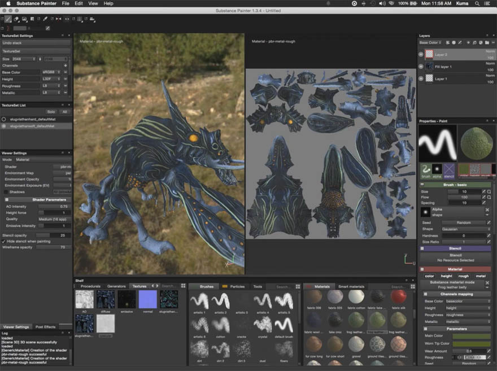Viewport: 497px width, 371px height.
Task: Open the L32F format dropdown for Height
Action: (51, 79)
